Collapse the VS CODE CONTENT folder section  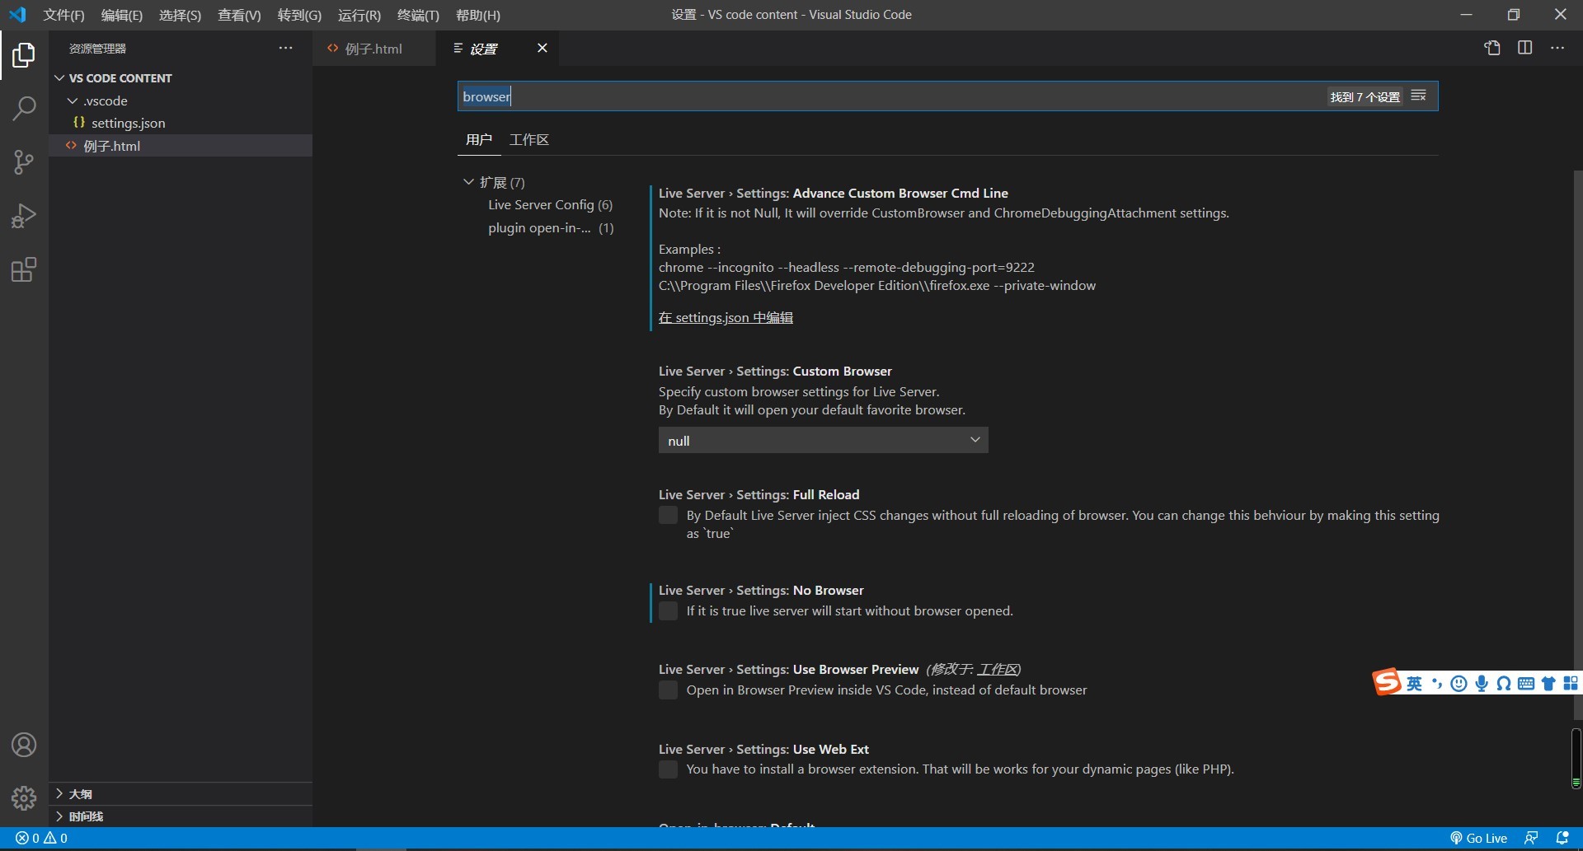59,78
